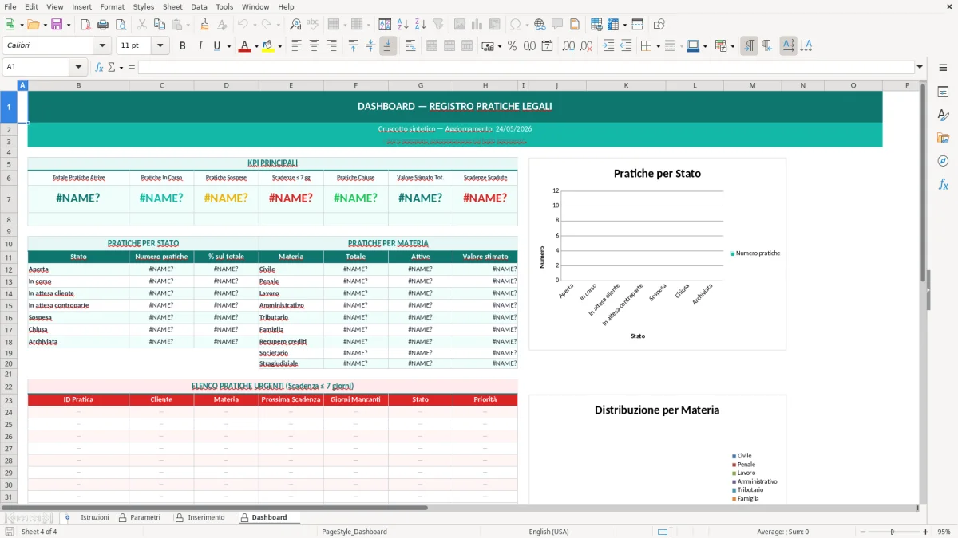Image resolution: width=958 pixels, height=538 pixels.
Task: Select the Clone Formatting paintbrush
Action: click(x=205, y=25)
